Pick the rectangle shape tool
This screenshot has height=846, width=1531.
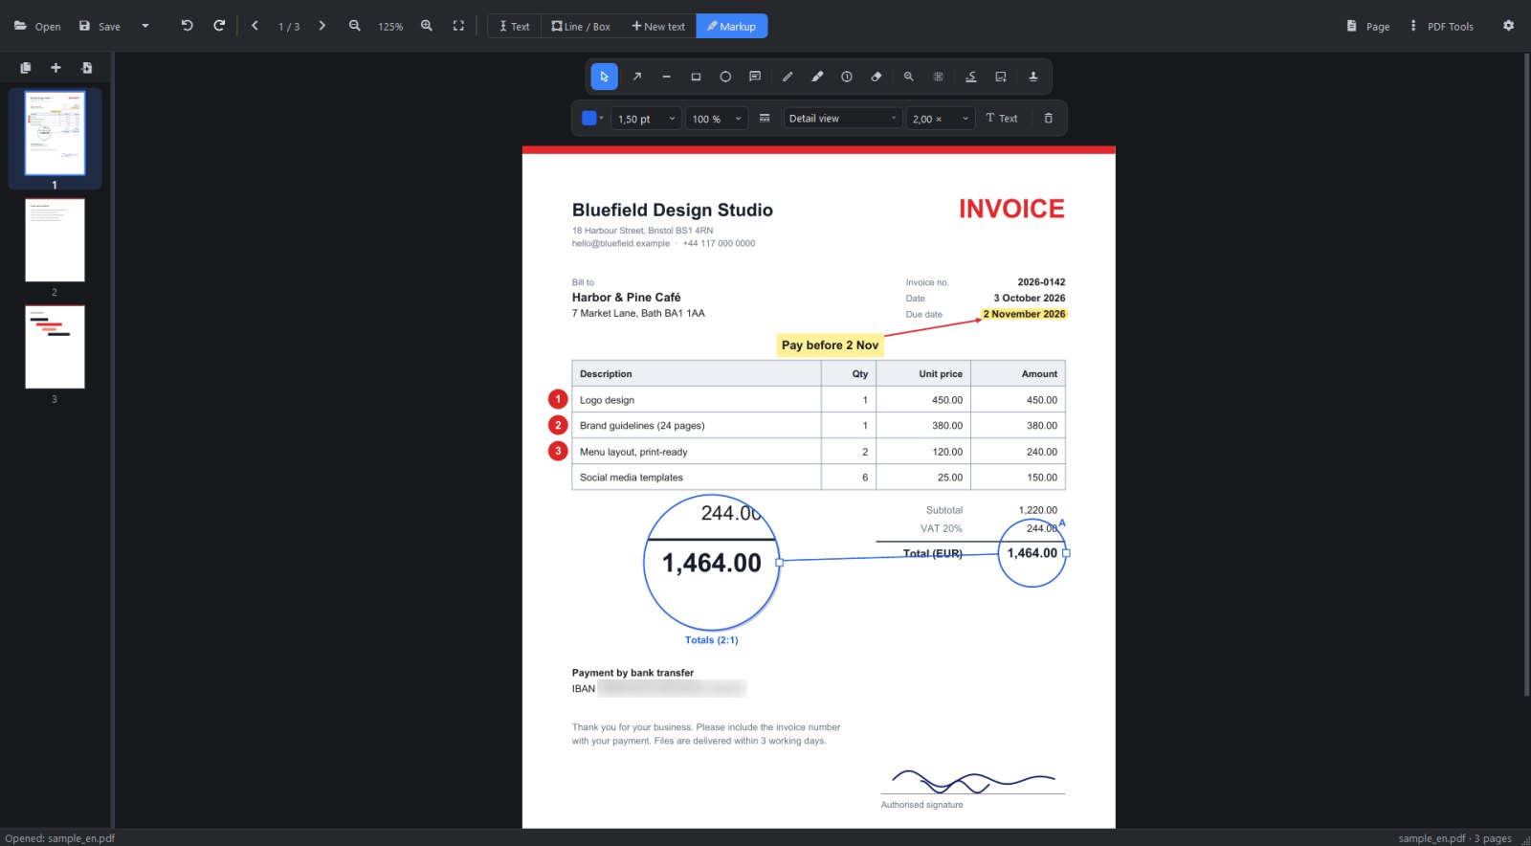696,77
